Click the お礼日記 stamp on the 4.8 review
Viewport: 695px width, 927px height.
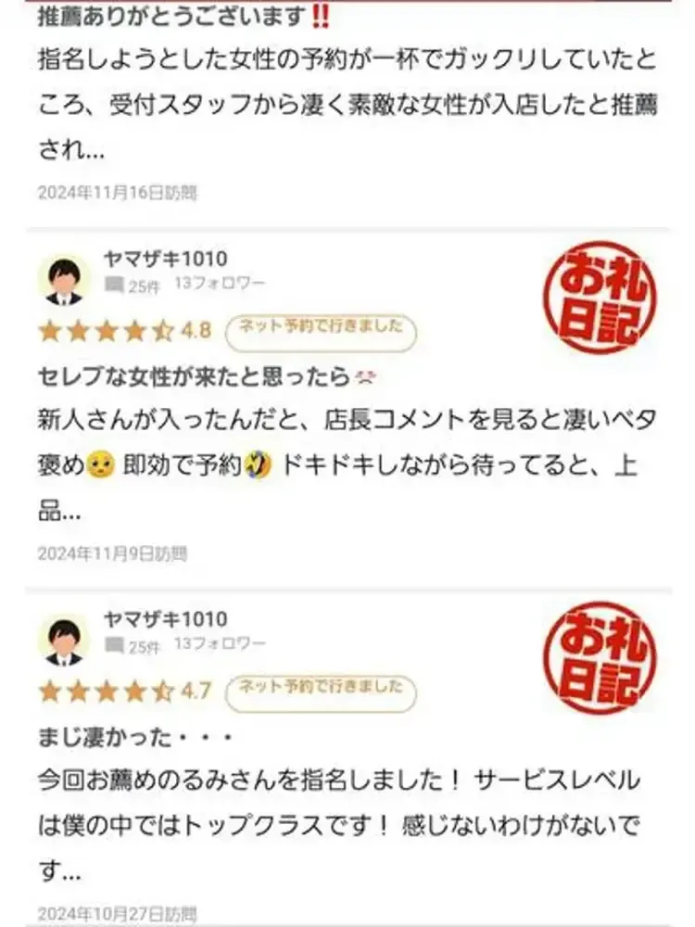click(x=600, y=298)
